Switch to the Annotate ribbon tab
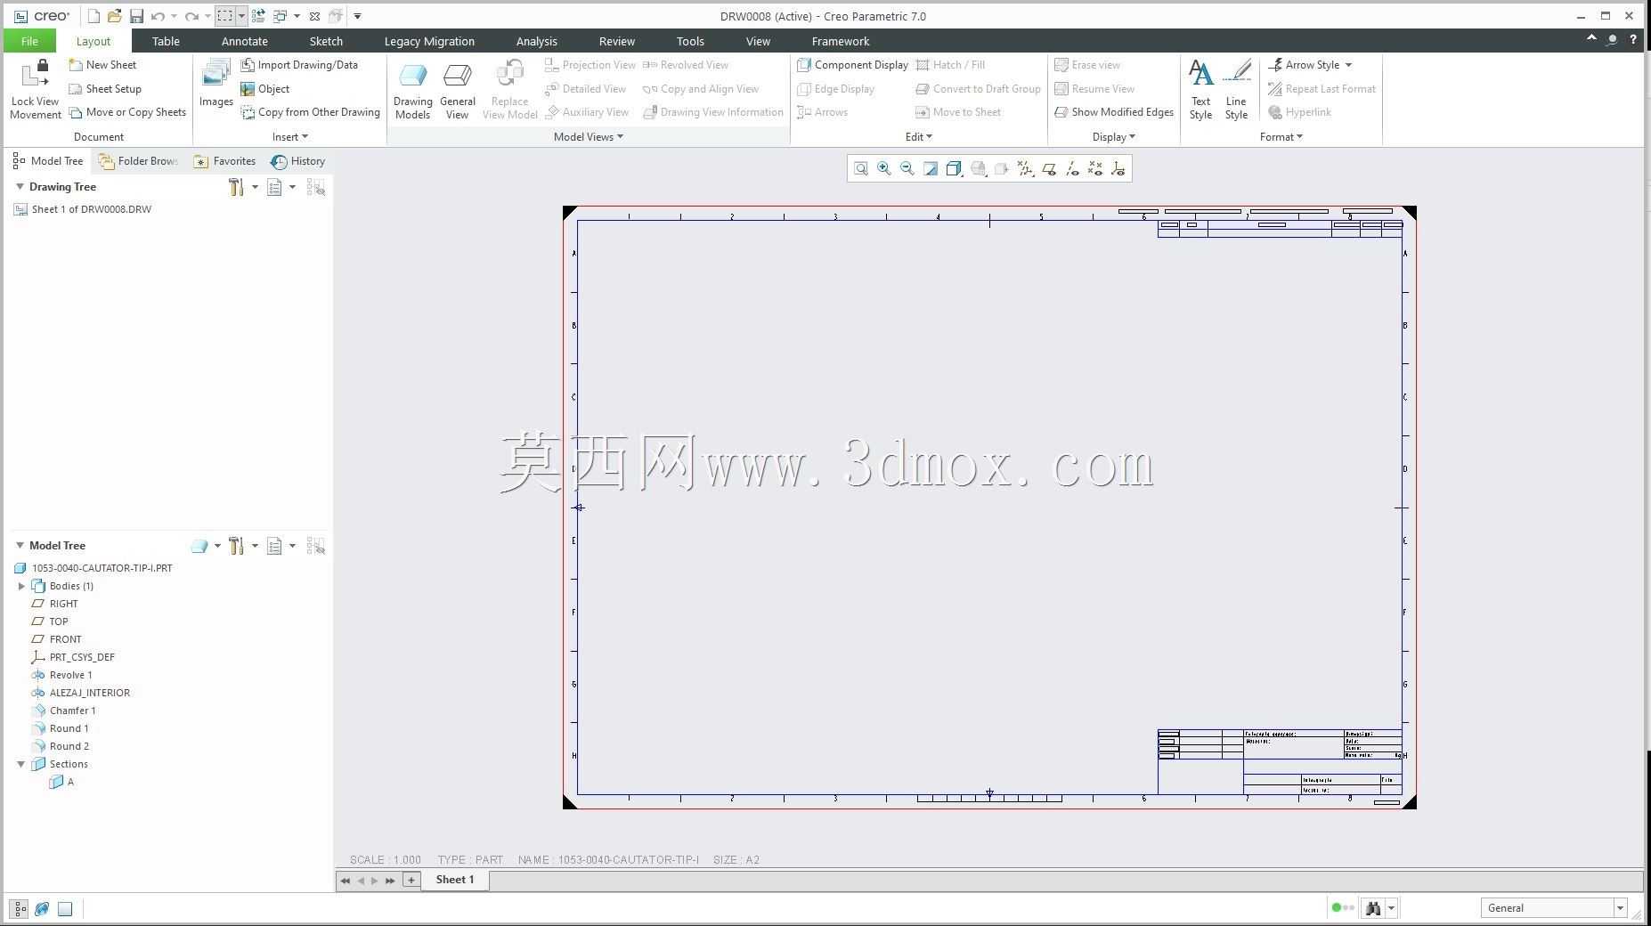 245,41
